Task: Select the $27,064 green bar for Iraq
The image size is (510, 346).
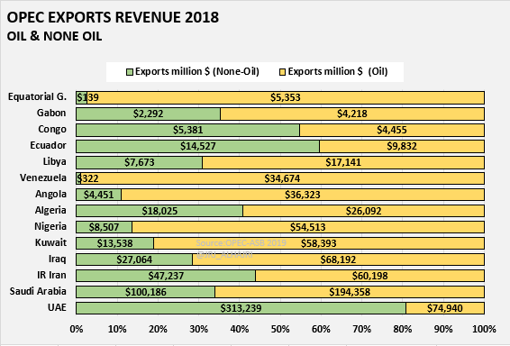Action: coord(134,259)
